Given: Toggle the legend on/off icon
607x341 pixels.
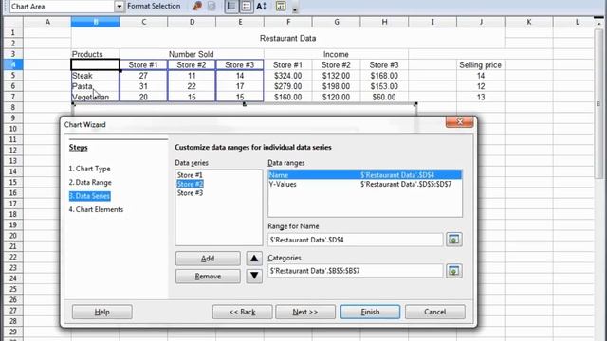Looking at the screenshot, I should [247, 6].
